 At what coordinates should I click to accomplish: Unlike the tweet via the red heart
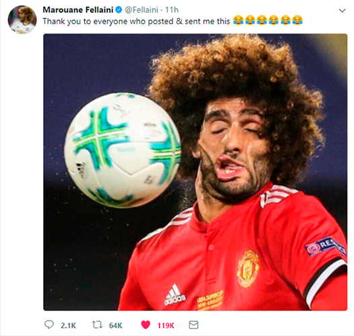145,325
